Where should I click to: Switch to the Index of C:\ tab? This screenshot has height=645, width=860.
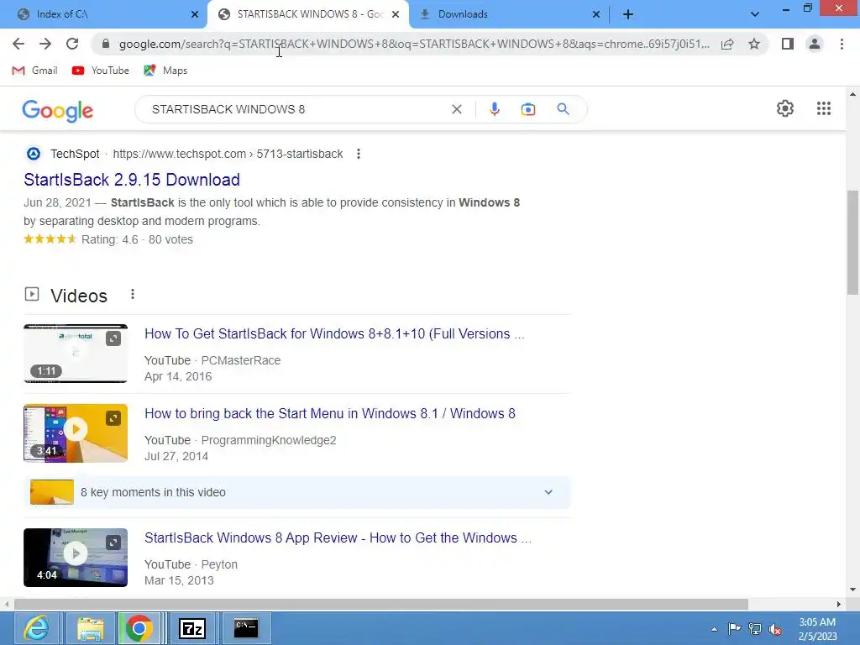pos(102,14)
